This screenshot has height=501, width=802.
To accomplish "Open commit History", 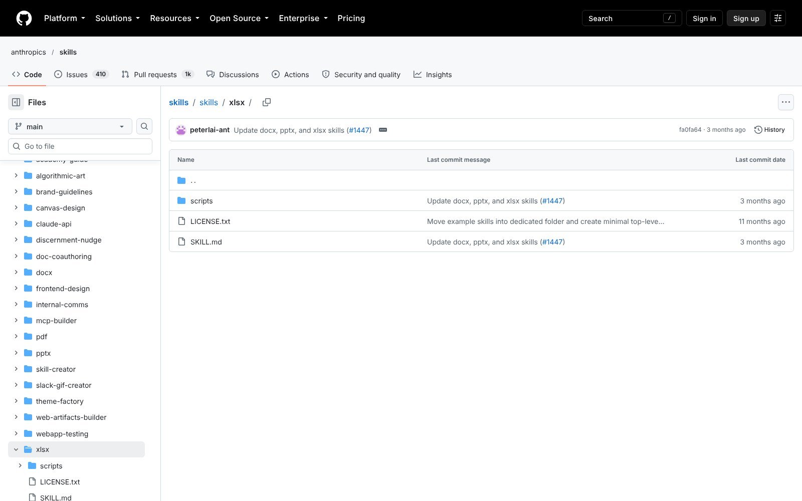I will (769, 130).
